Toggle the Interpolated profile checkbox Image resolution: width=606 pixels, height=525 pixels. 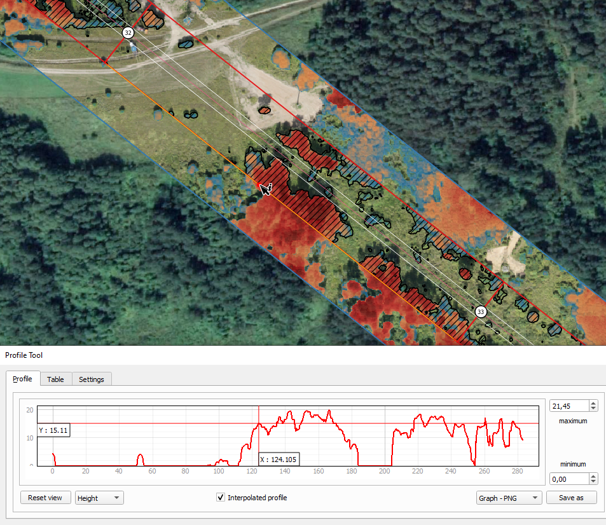pos(221,497)
